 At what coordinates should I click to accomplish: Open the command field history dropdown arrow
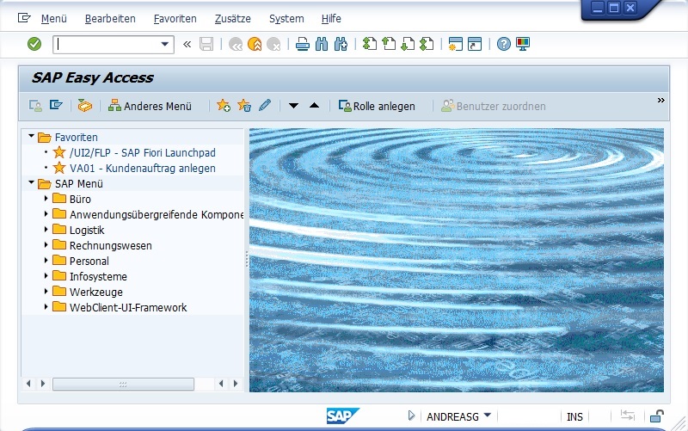pos(165,45)
